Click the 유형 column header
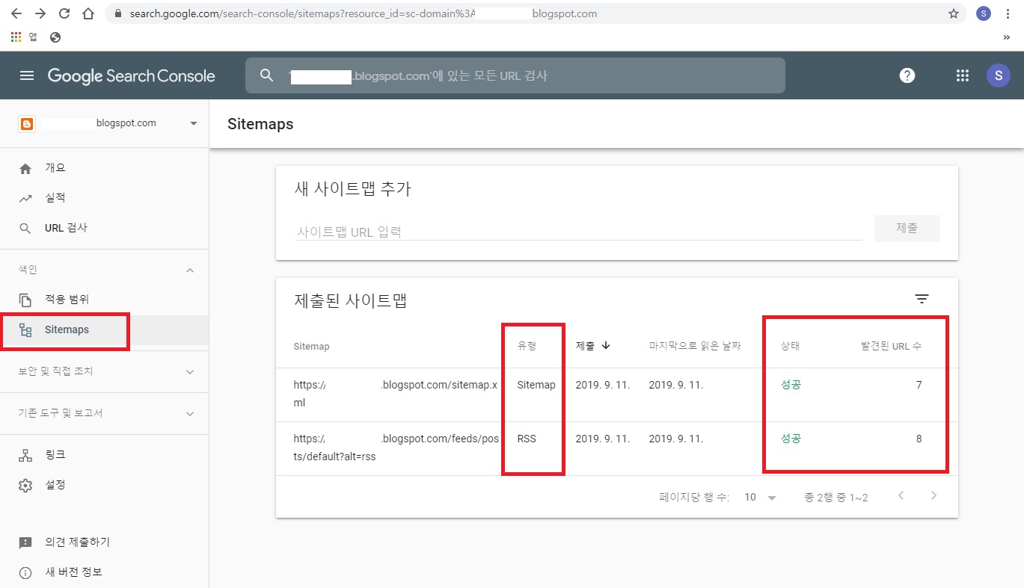 tap(527, 346)
